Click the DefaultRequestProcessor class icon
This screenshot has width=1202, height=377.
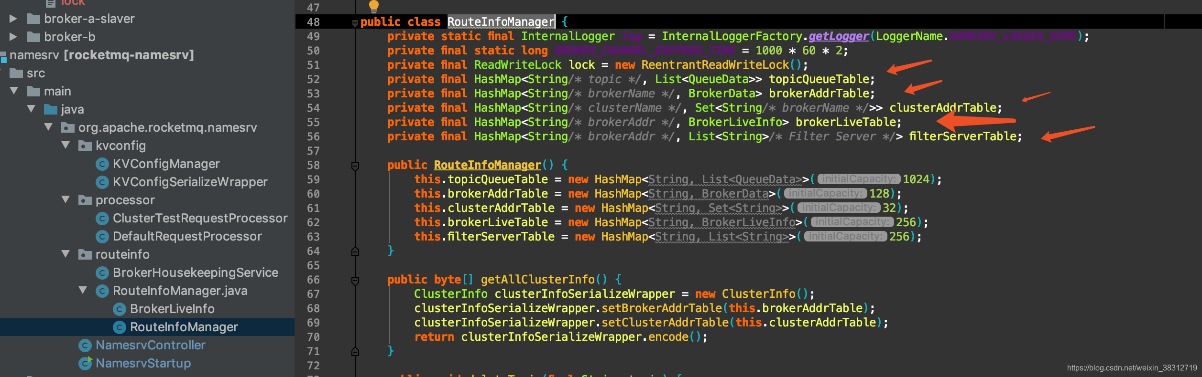tap(102, 237)
